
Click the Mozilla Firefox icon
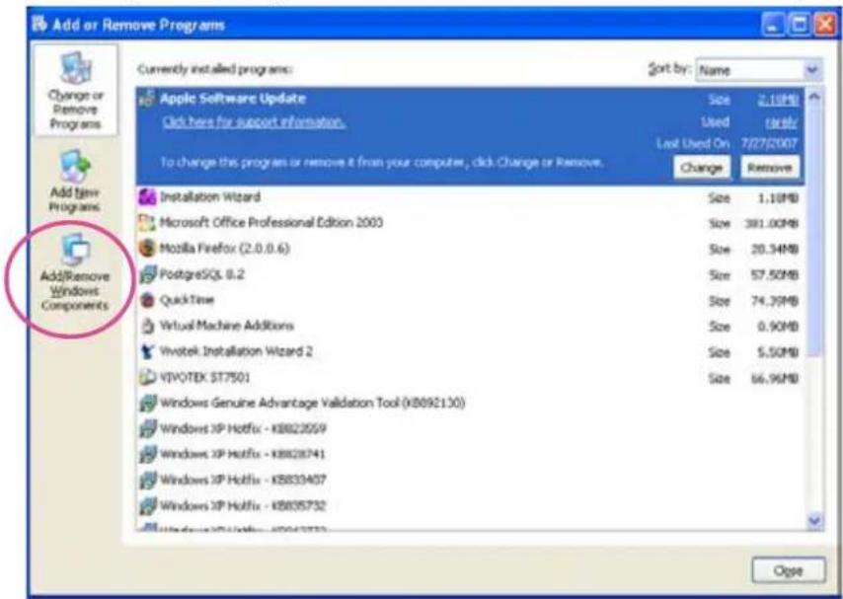[147, 249]
